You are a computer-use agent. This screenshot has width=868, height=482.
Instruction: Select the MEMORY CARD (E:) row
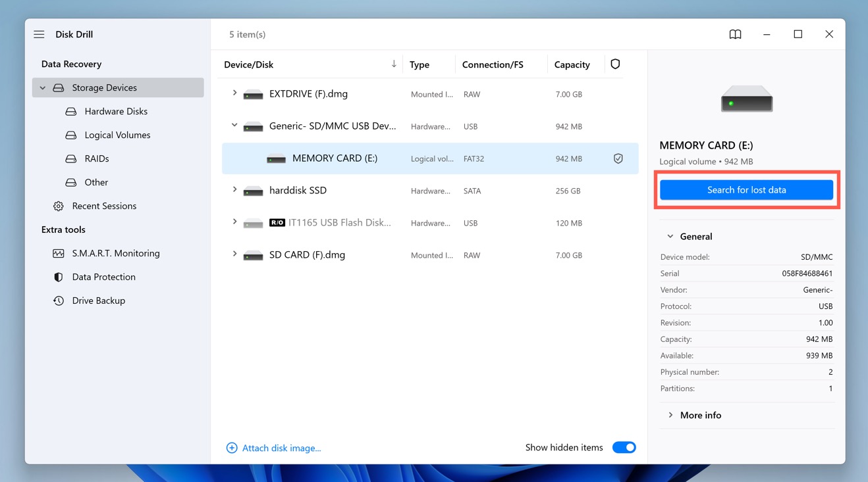coord(430,158)
